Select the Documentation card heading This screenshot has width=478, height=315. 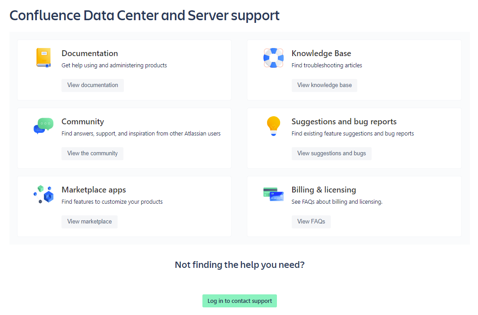point(90,53)
